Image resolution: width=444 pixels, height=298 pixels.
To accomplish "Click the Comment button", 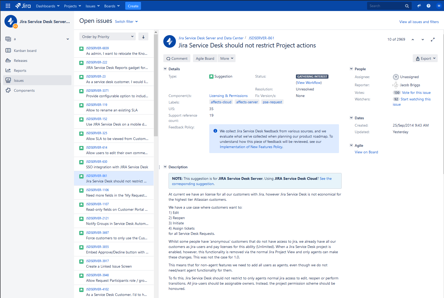I will tap(177, 58).
